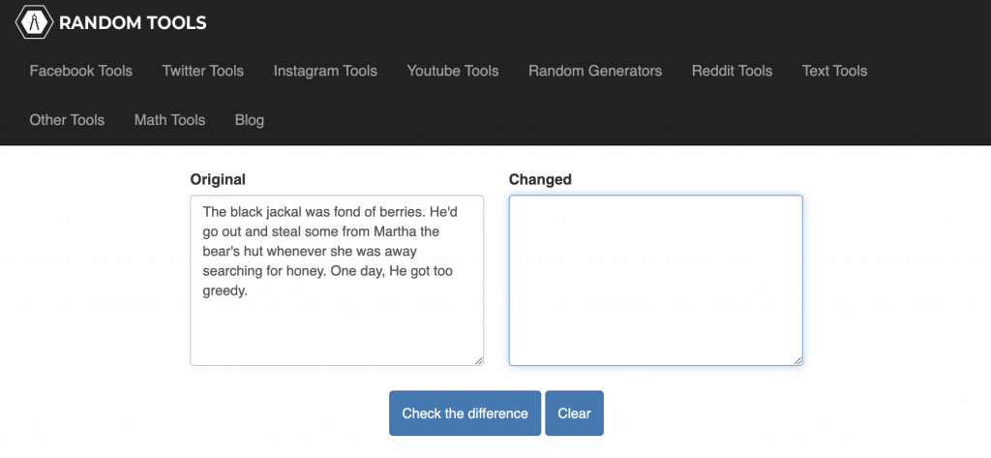Open the Math Tools menu

pyautogui.click(x=169, y=119)
